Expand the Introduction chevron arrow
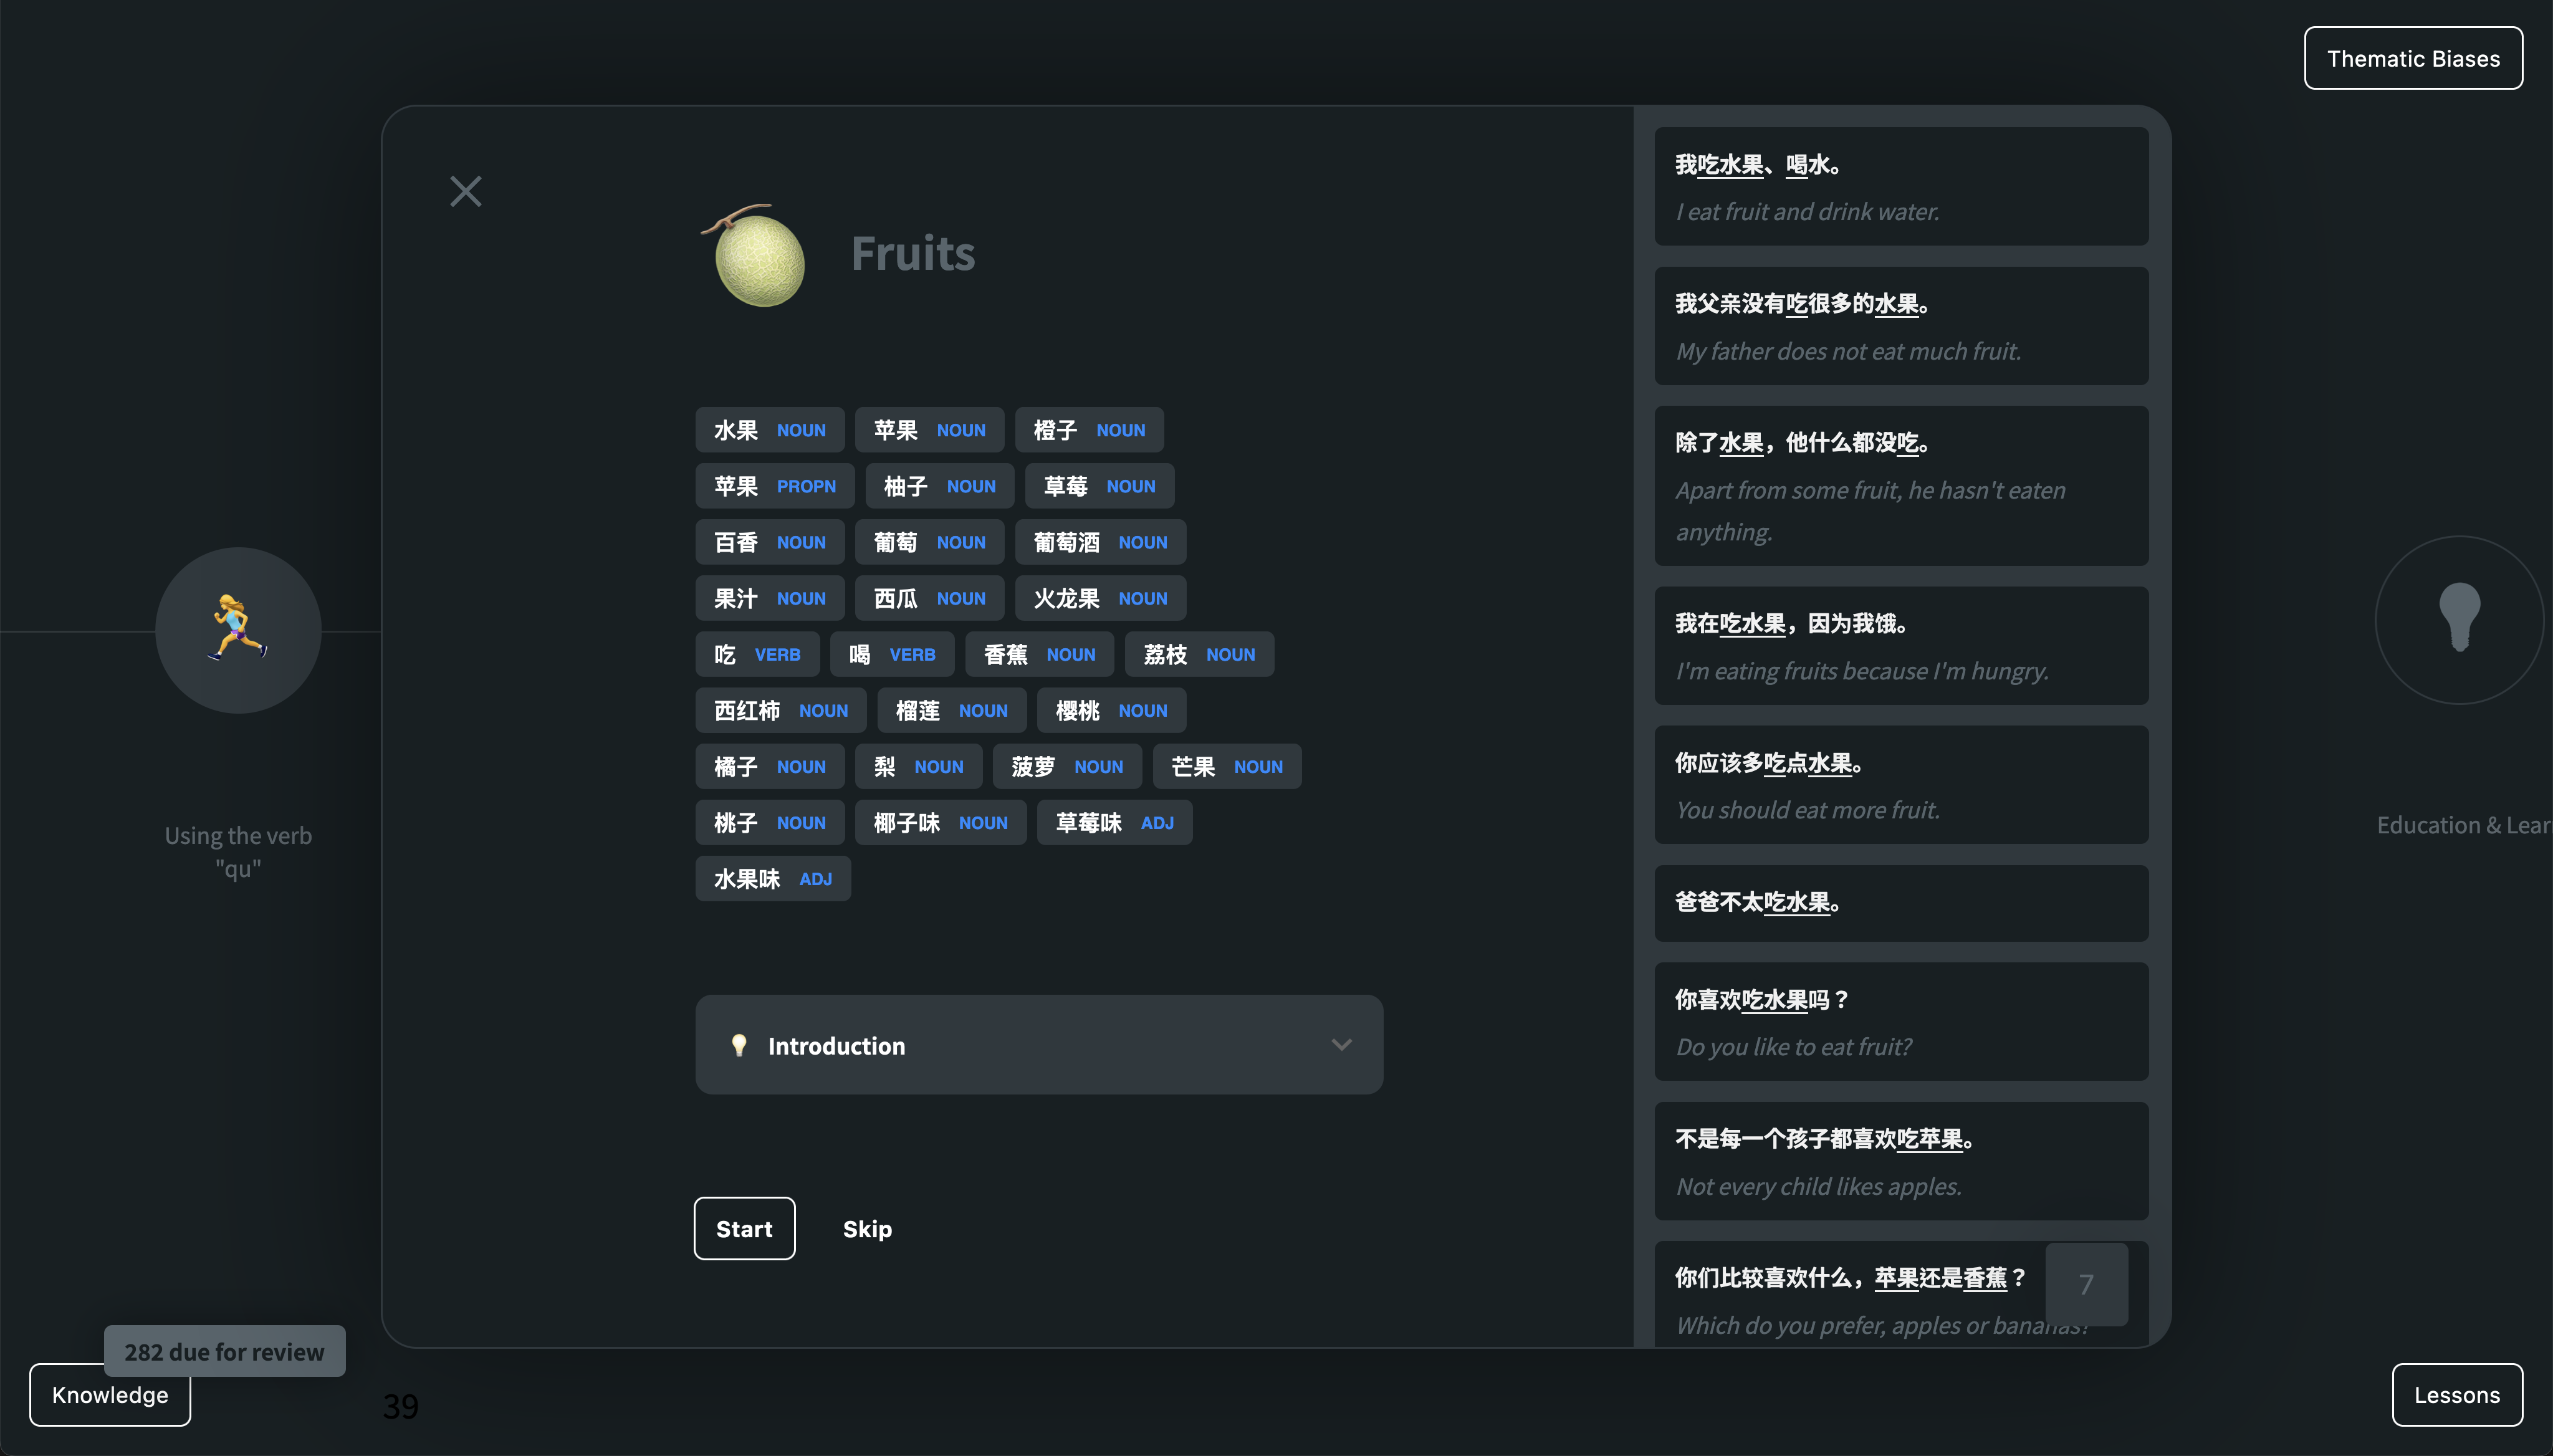 pos(1341,1045)
